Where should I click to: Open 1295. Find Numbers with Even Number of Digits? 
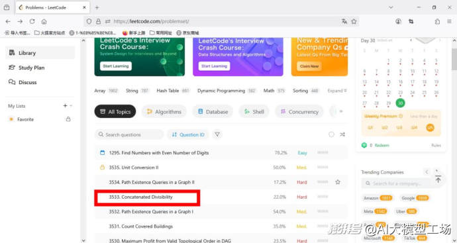pyautogui.click(x=159, y=153)
